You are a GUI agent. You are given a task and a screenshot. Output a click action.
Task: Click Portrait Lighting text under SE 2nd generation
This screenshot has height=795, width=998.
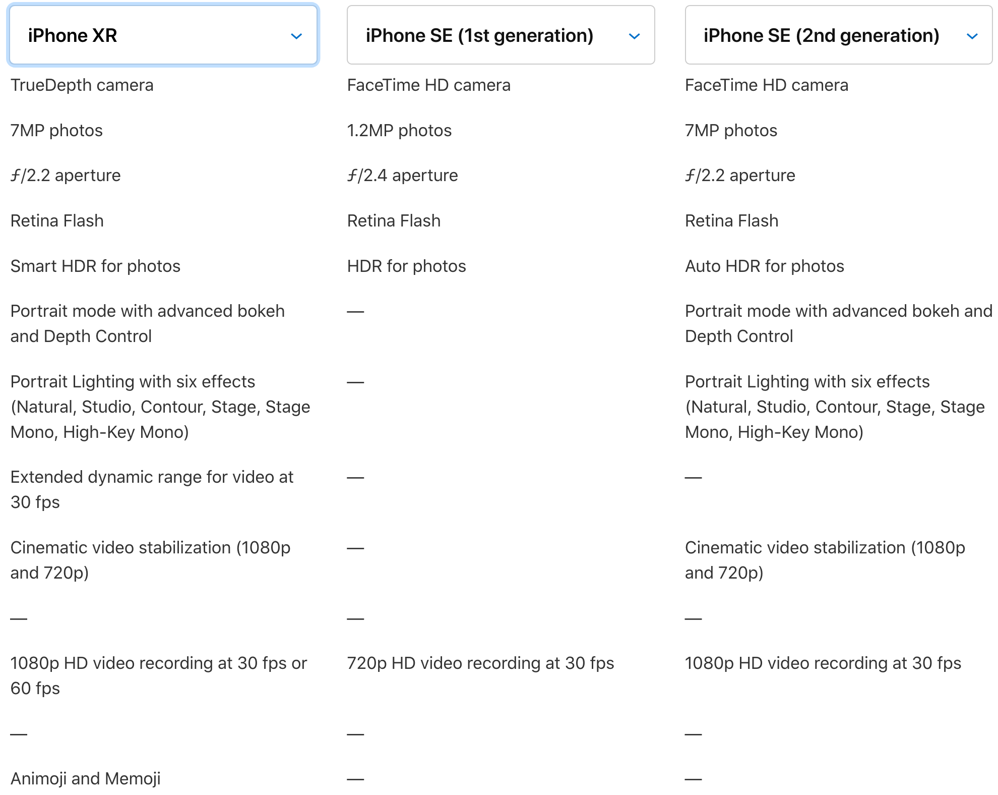834,407
